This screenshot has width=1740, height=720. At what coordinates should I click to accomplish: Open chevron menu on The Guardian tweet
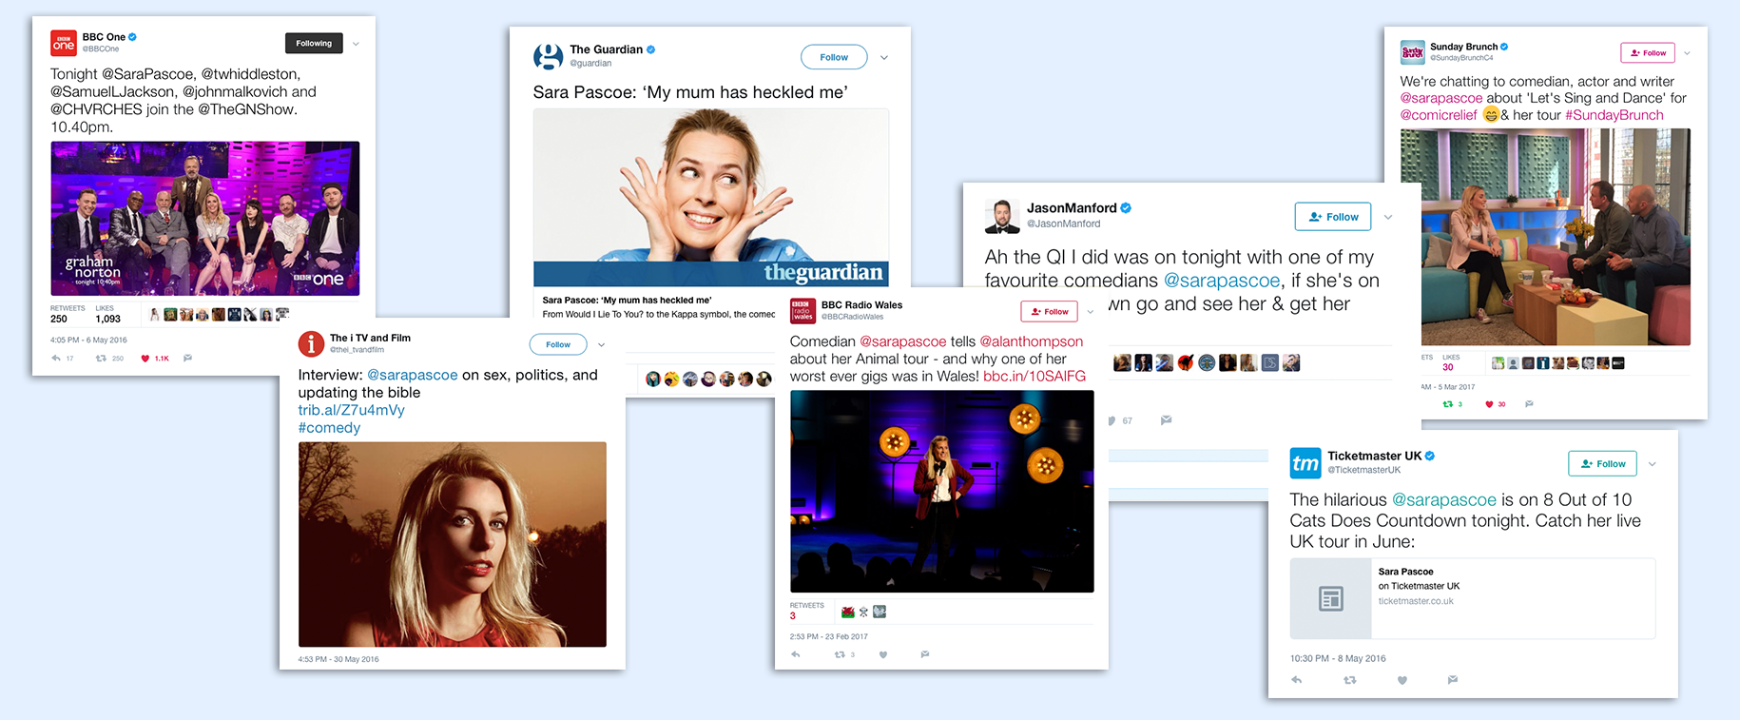click(884, 58)
